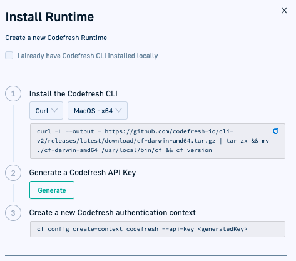296x261 pixels.
Task: Click the 'I already have Codefresh CLI' label
Action: 88,56
